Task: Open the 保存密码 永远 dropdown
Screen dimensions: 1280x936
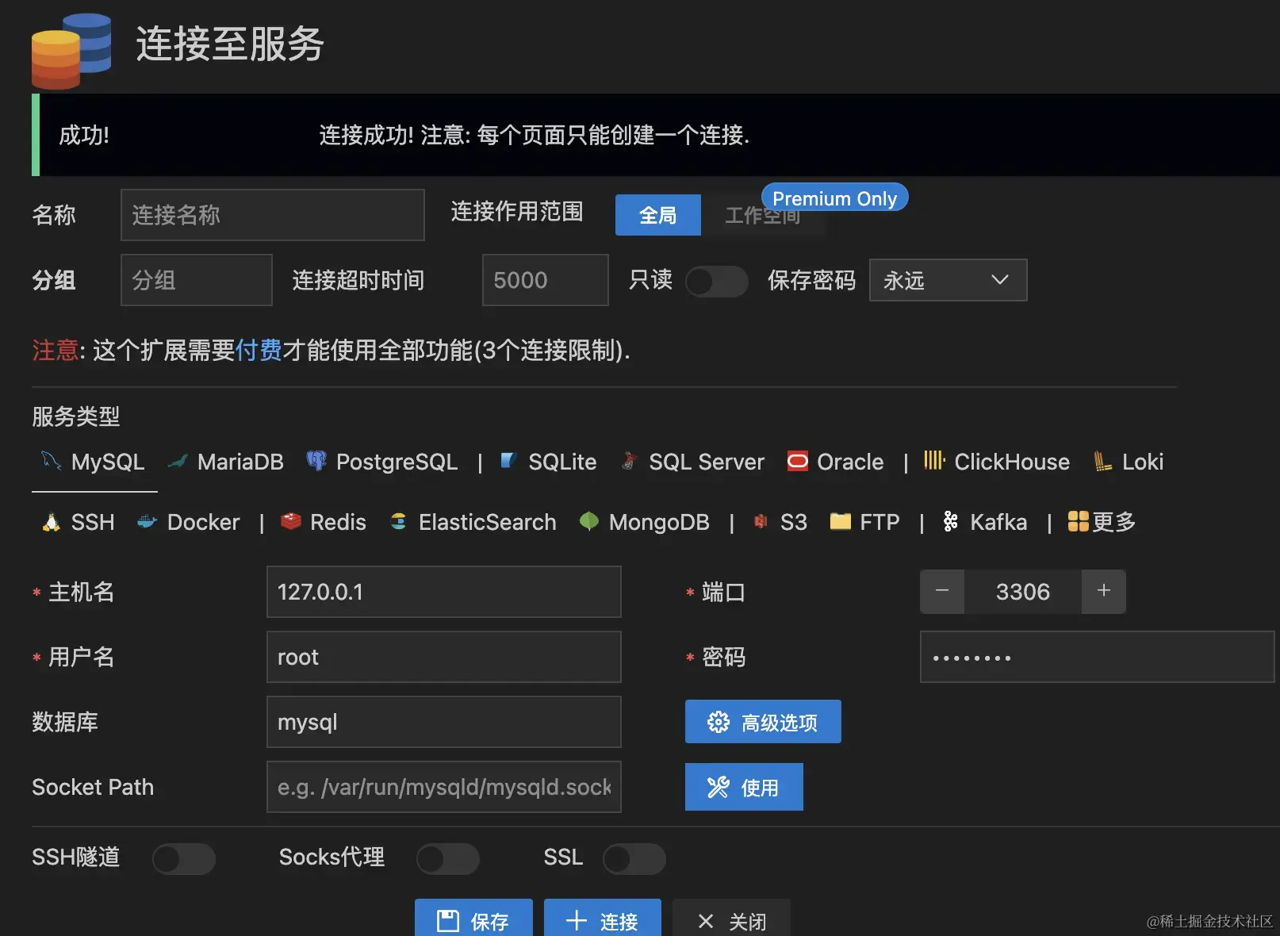Action: click(948, 280)
